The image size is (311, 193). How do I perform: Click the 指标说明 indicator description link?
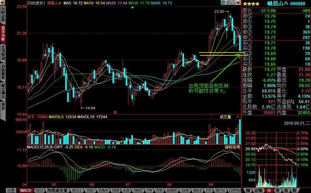(x=232, y=147)
